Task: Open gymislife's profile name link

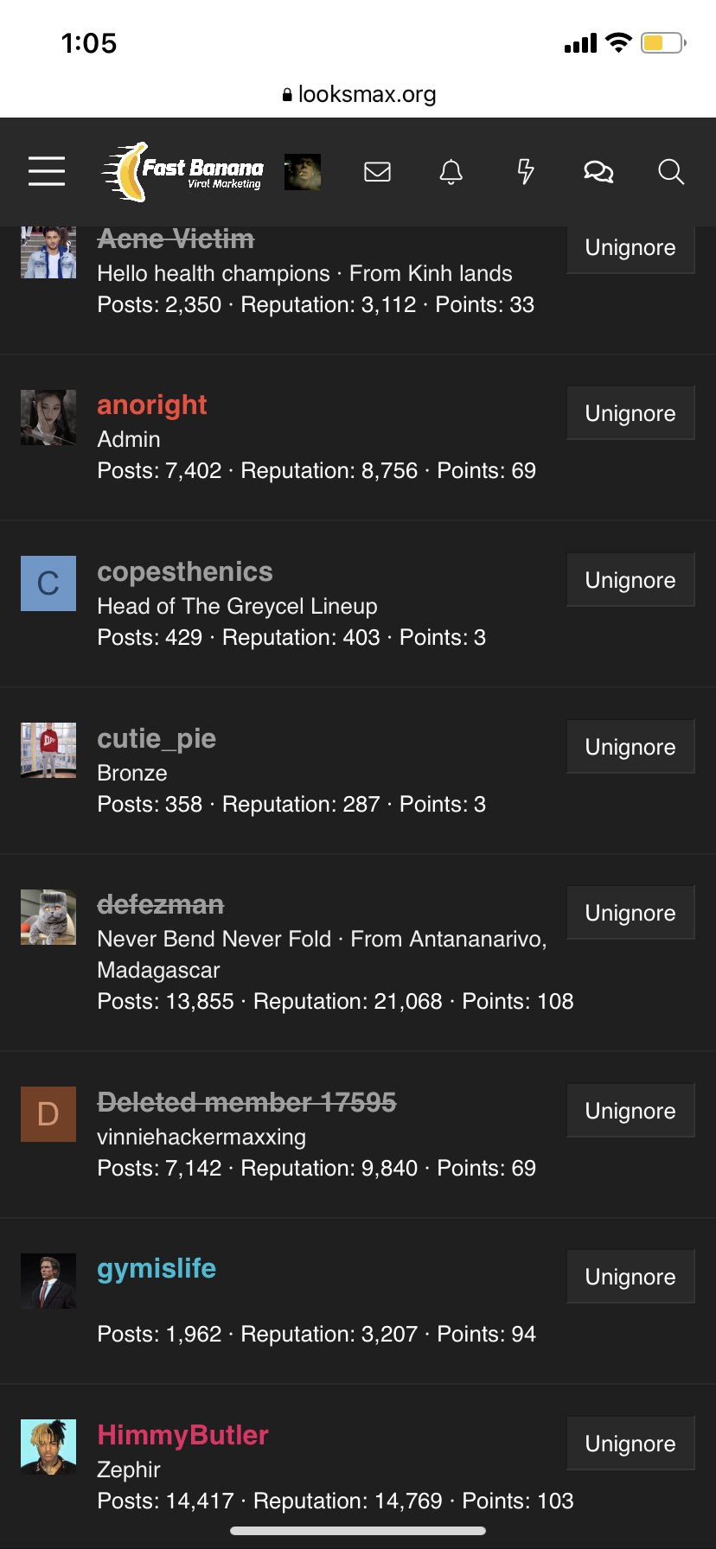Action: point(157,1268)
